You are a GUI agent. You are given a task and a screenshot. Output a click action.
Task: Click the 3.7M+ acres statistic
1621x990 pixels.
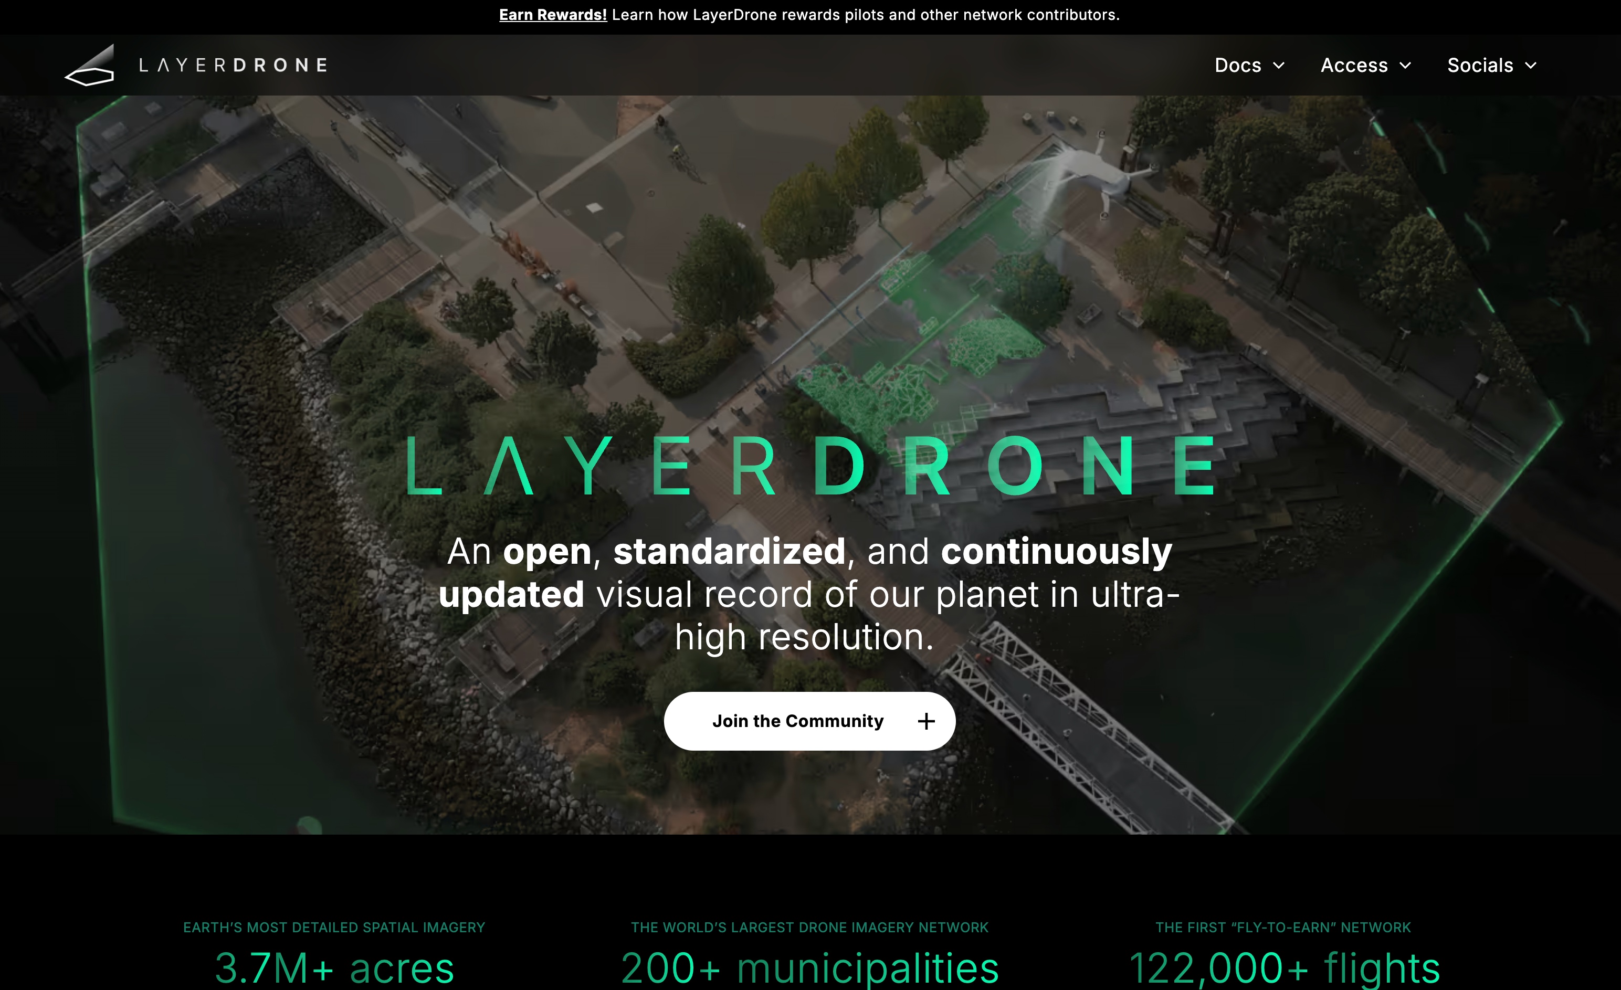[334, 967]
